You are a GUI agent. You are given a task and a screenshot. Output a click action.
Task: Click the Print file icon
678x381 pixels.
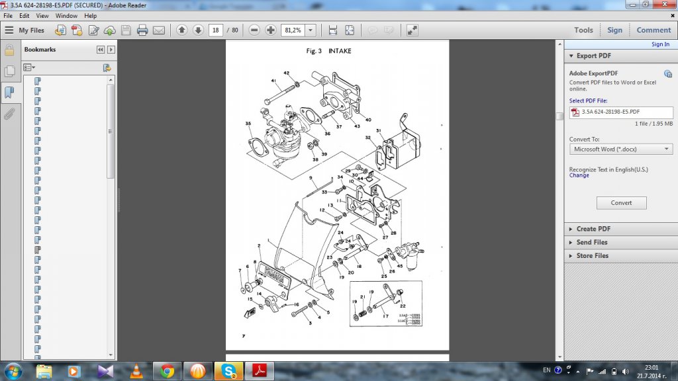[142, 30]
